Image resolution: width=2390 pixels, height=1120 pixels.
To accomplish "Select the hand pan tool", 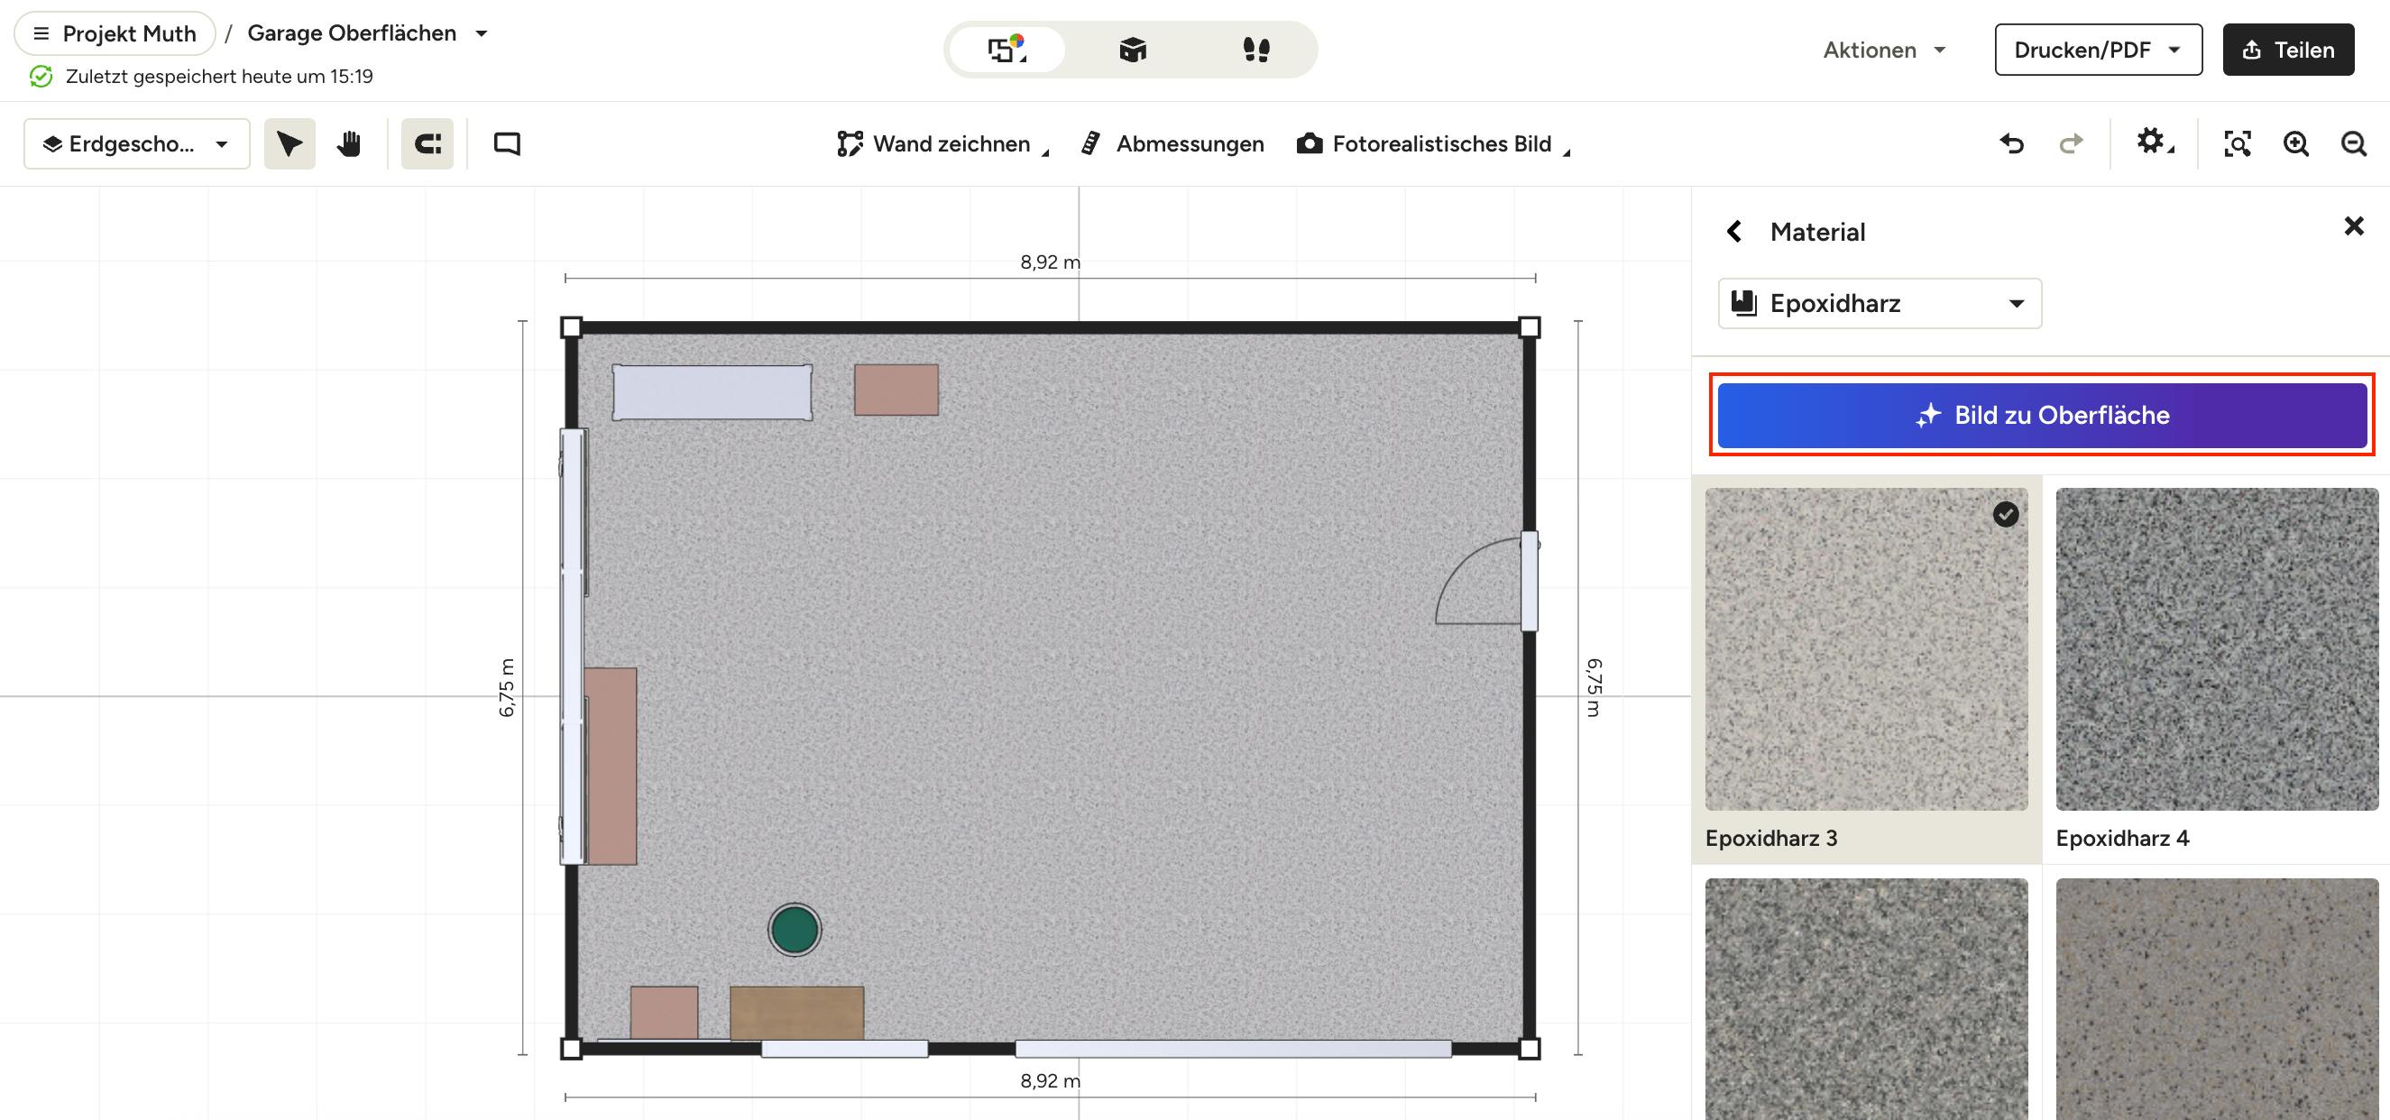I will pyautogui.click(x=349, y=143).
